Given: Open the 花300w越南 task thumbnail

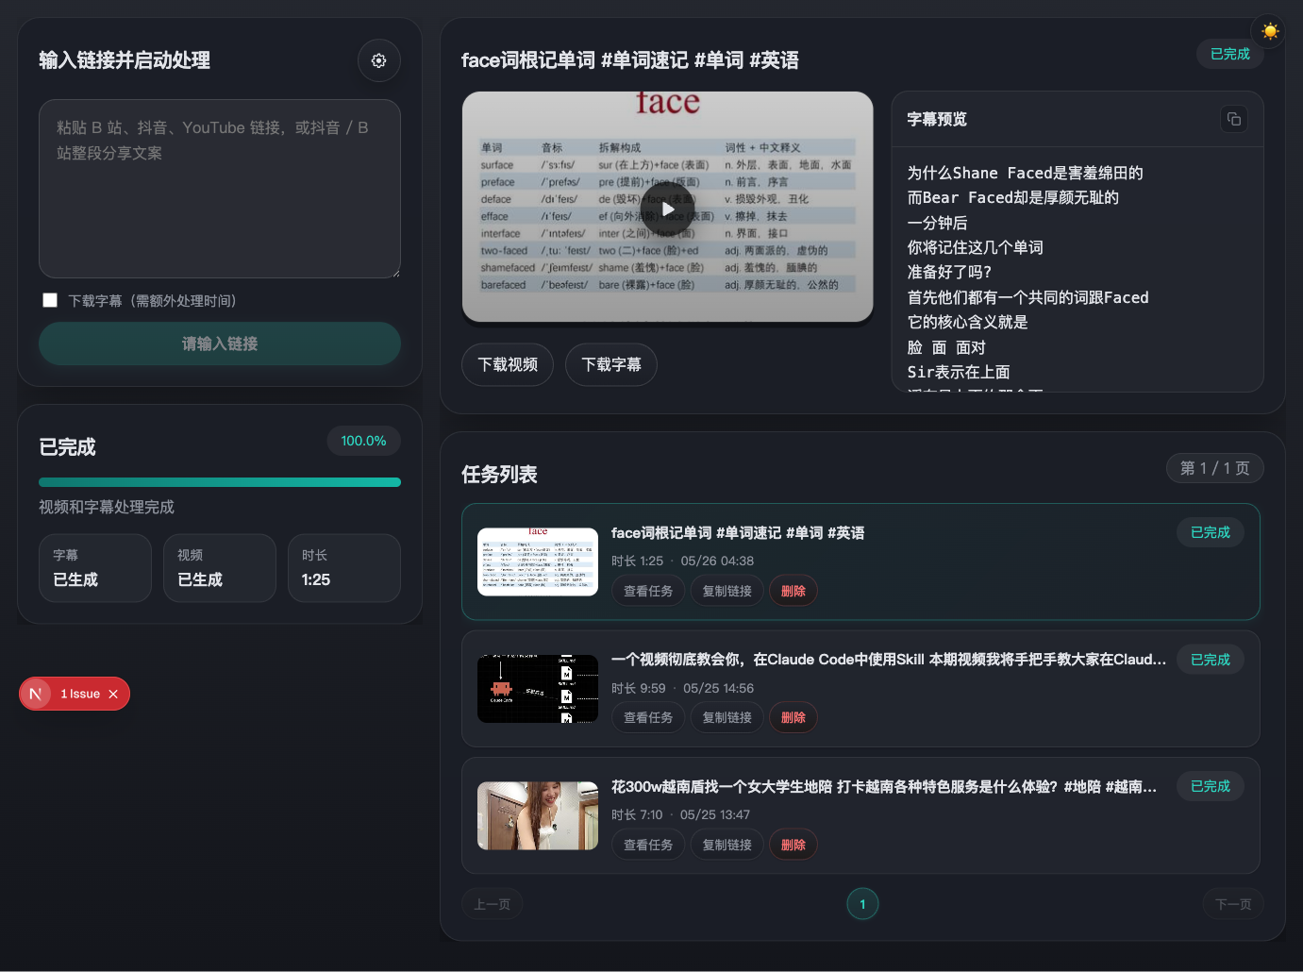Looking at the screenshot, I should click(538, 815).
